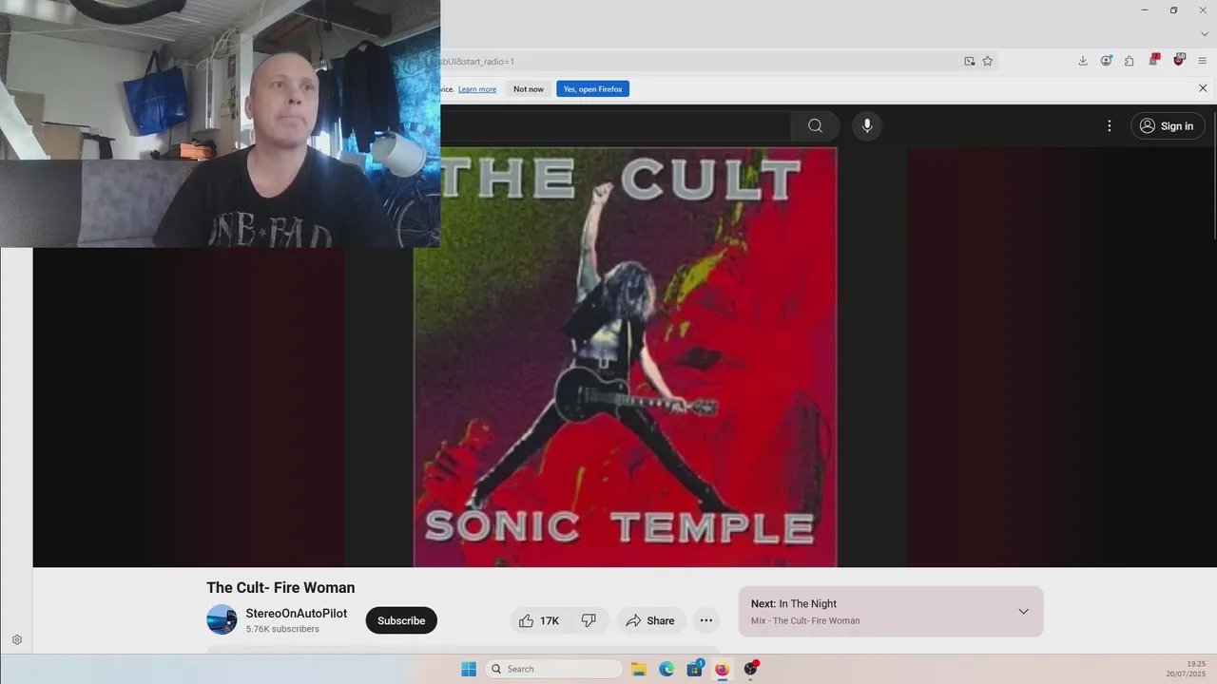Open Microsoft Store from taskbar

point(695,669)
